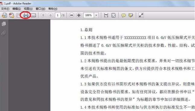Click the fit one full page icon
The height and width of the screenshot is (111, 195).
(113, 15)
